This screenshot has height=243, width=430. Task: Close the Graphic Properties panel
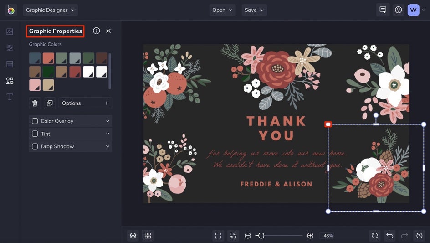click(108, 31)
